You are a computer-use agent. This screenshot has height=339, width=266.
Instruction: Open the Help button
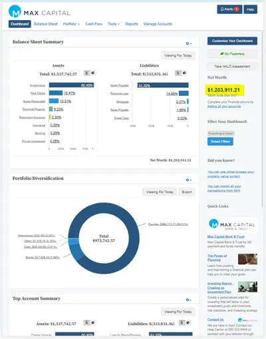251,9
